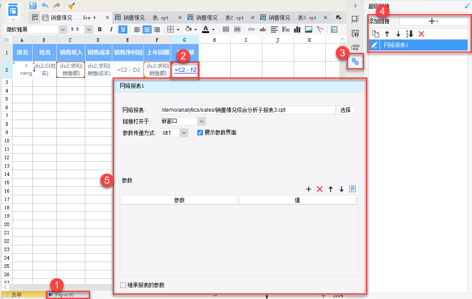Move parameter down in the dialog
This screenshot has width=472, height=299.
coord(341,189)
